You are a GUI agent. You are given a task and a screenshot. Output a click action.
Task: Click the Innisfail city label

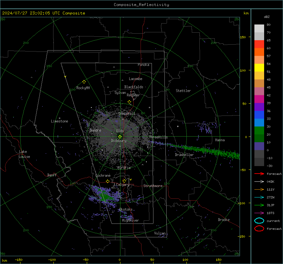pos(127,114)
